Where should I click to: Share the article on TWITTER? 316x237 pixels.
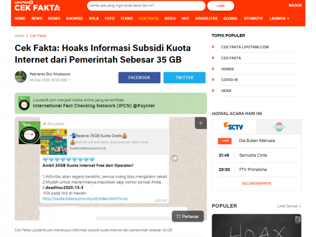pos(185,77)
